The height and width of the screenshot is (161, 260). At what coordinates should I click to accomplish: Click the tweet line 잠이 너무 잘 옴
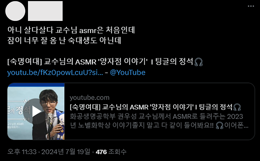[x=64, y=41]
